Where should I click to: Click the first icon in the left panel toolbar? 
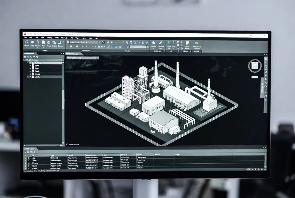(25, 57)
